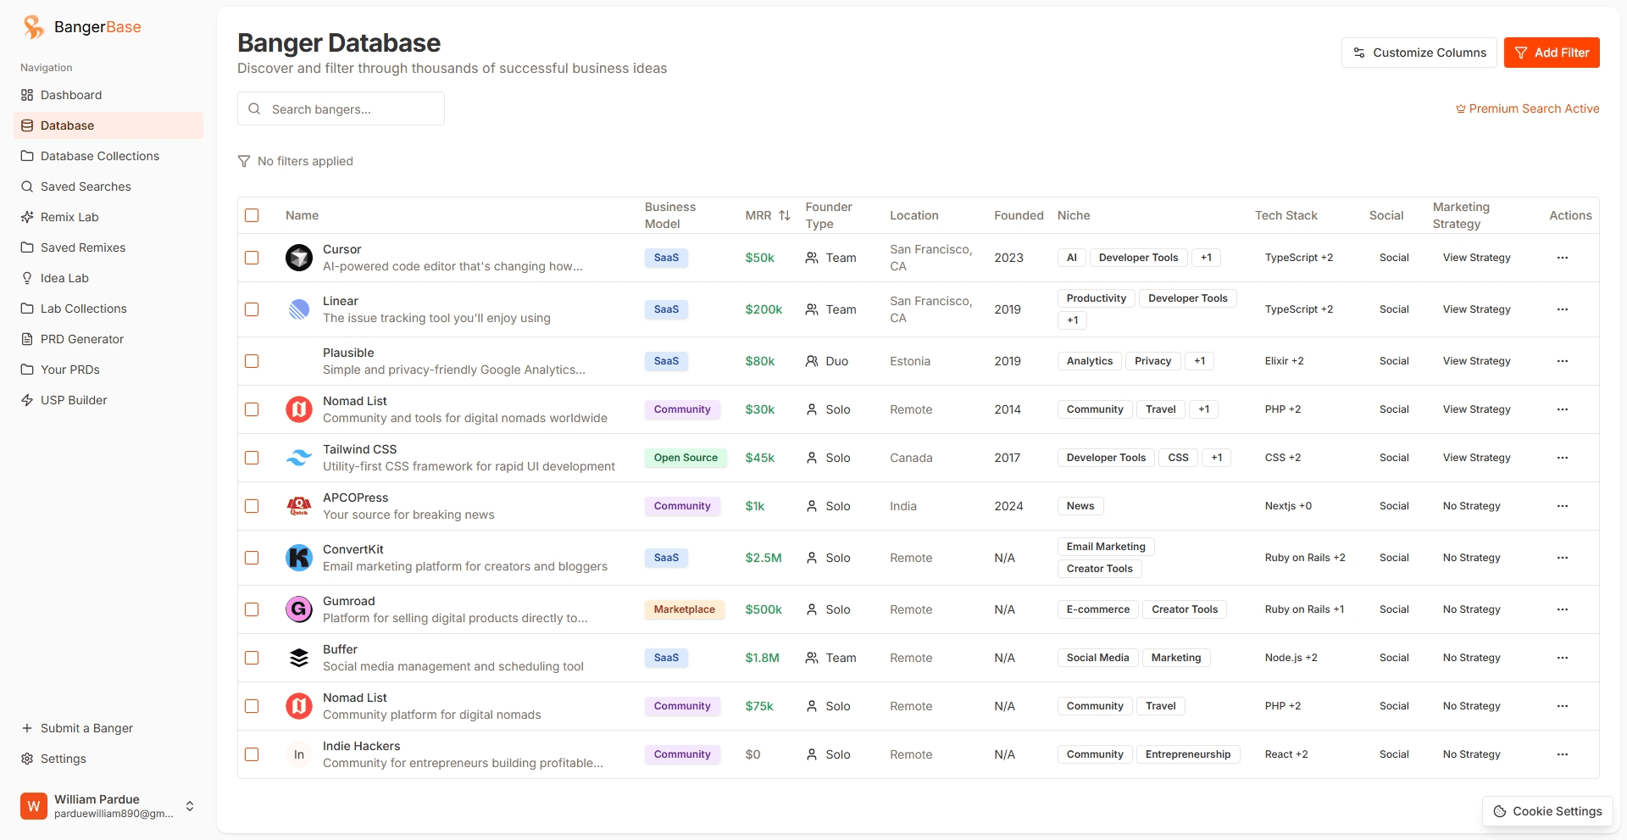Image resolution: width=1627 pixels, height=840 pixels.
Task: Check the APCOPress row checkbox
Action: (252, 506)
